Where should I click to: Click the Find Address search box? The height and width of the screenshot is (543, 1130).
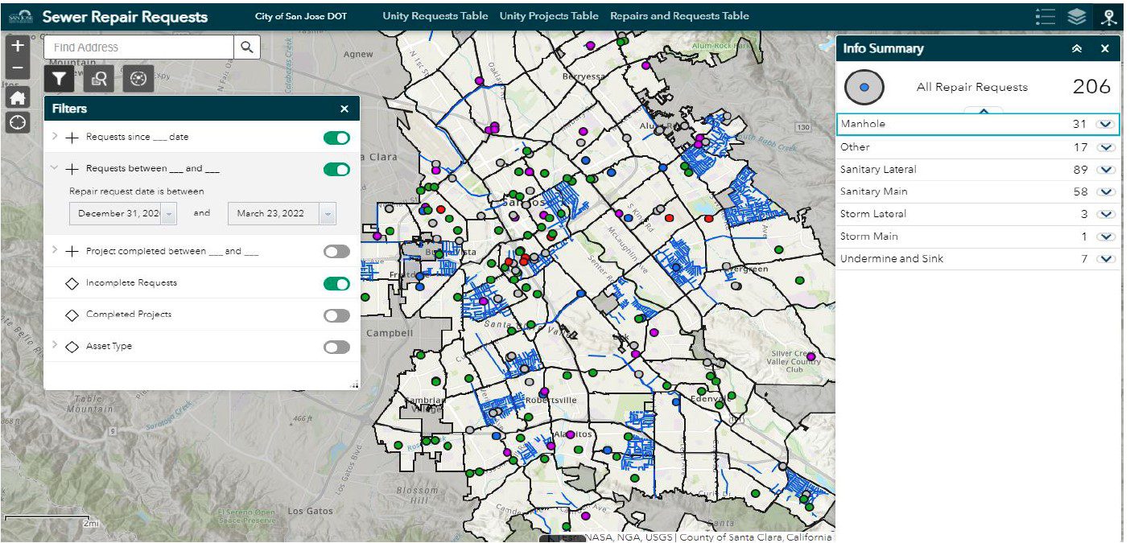point(139,47)
